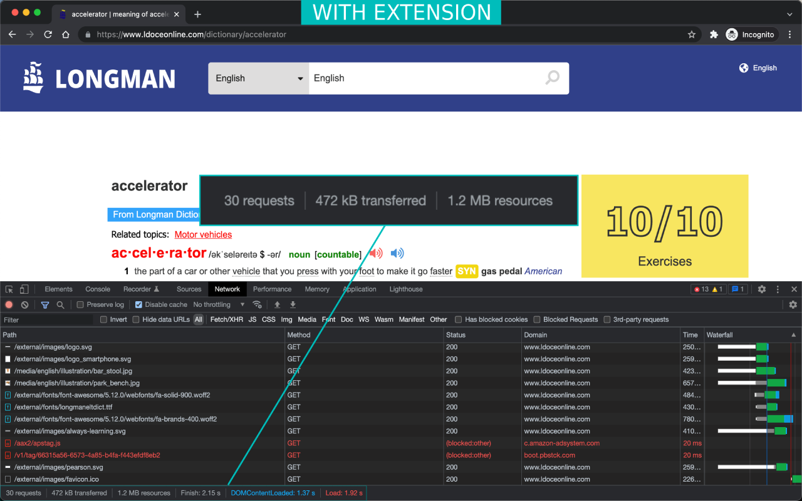
Task: Open the No throttling dropdown
Action: point(219,305)
